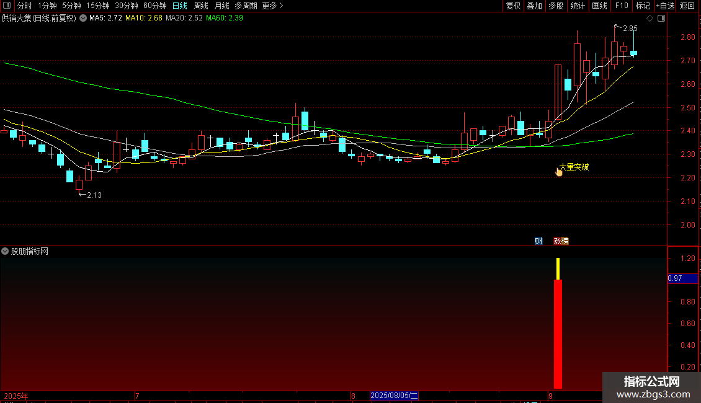The width and height of the screenshot is (701, 403).
Task: Select the 15分钟 period tab
Action: tap(98, 6)
